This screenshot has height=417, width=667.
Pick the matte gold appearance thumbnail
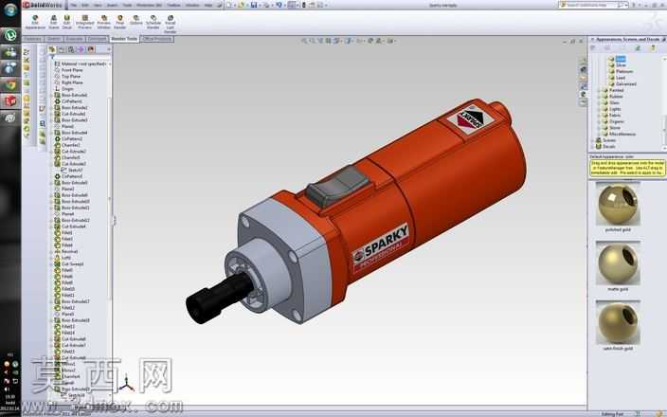(x=618, y=263)
